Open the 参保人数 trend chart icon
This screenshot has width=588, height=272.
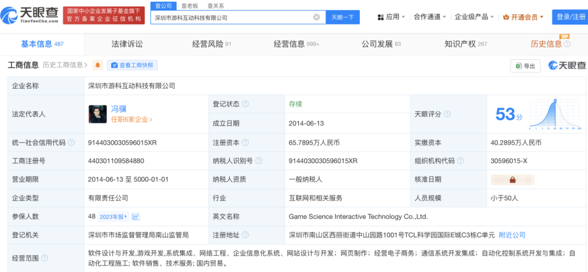(136, 217)
